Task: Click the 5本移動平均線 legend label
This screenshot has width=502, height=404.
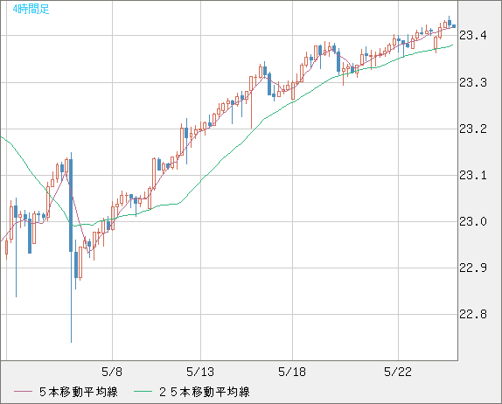Action: click(79, 392)
